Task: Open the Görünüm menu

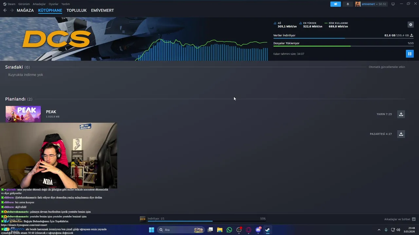Action: [24, 4]
